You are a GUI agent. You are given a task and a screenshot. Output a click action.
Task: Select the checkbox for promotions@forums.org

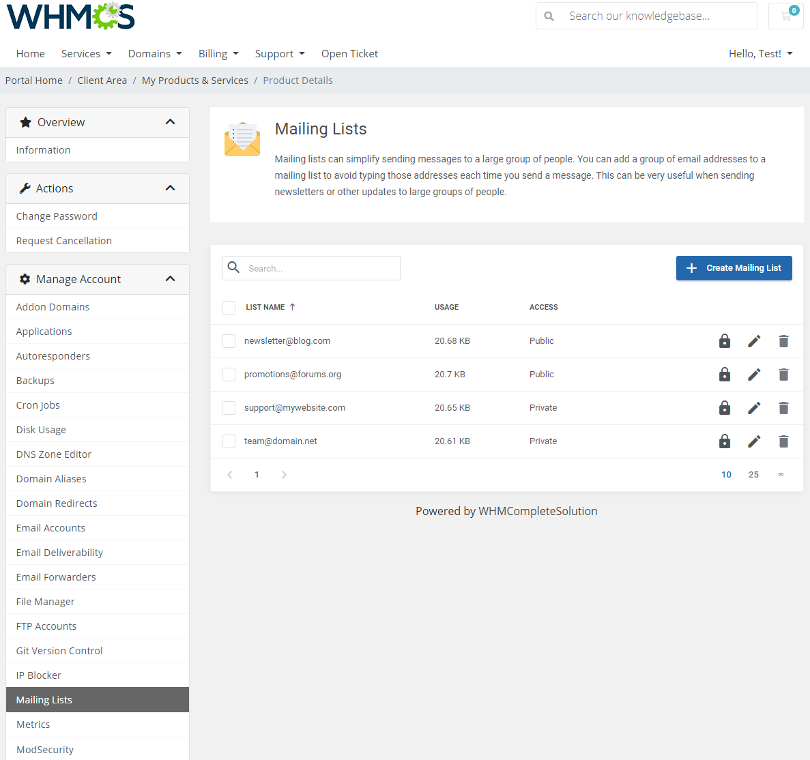[x=229, y=374]
